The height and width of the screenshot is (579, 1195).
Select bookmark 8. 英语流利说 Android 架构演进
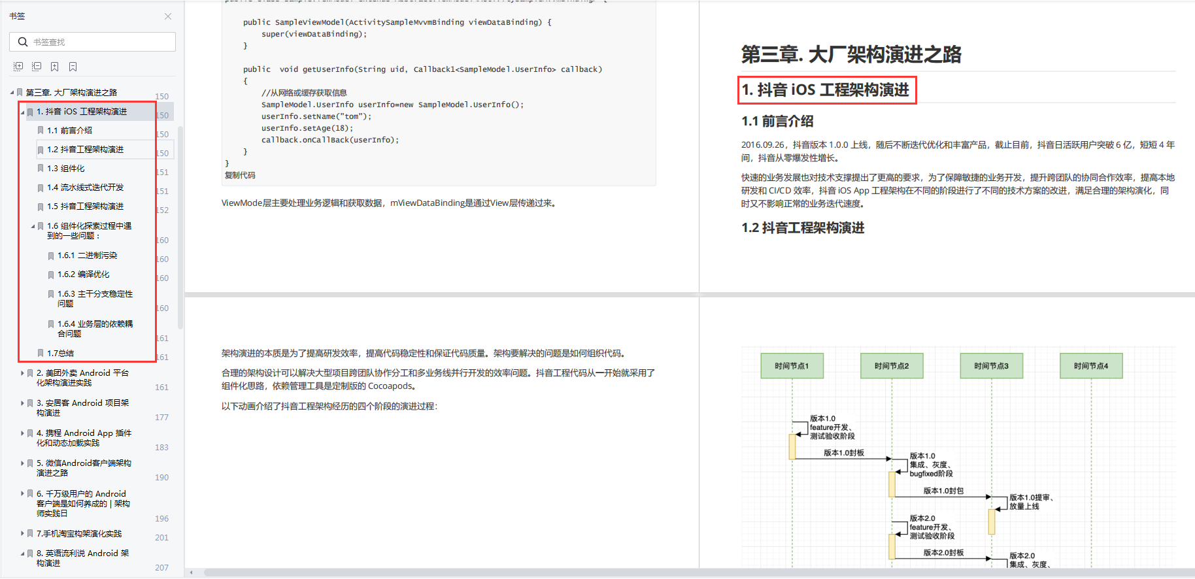pos(82,558)
